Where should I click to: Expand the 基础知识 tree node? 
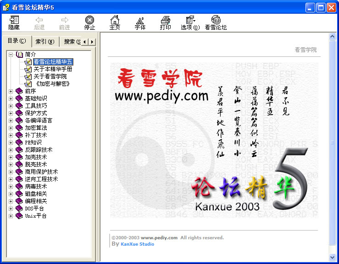11,99
